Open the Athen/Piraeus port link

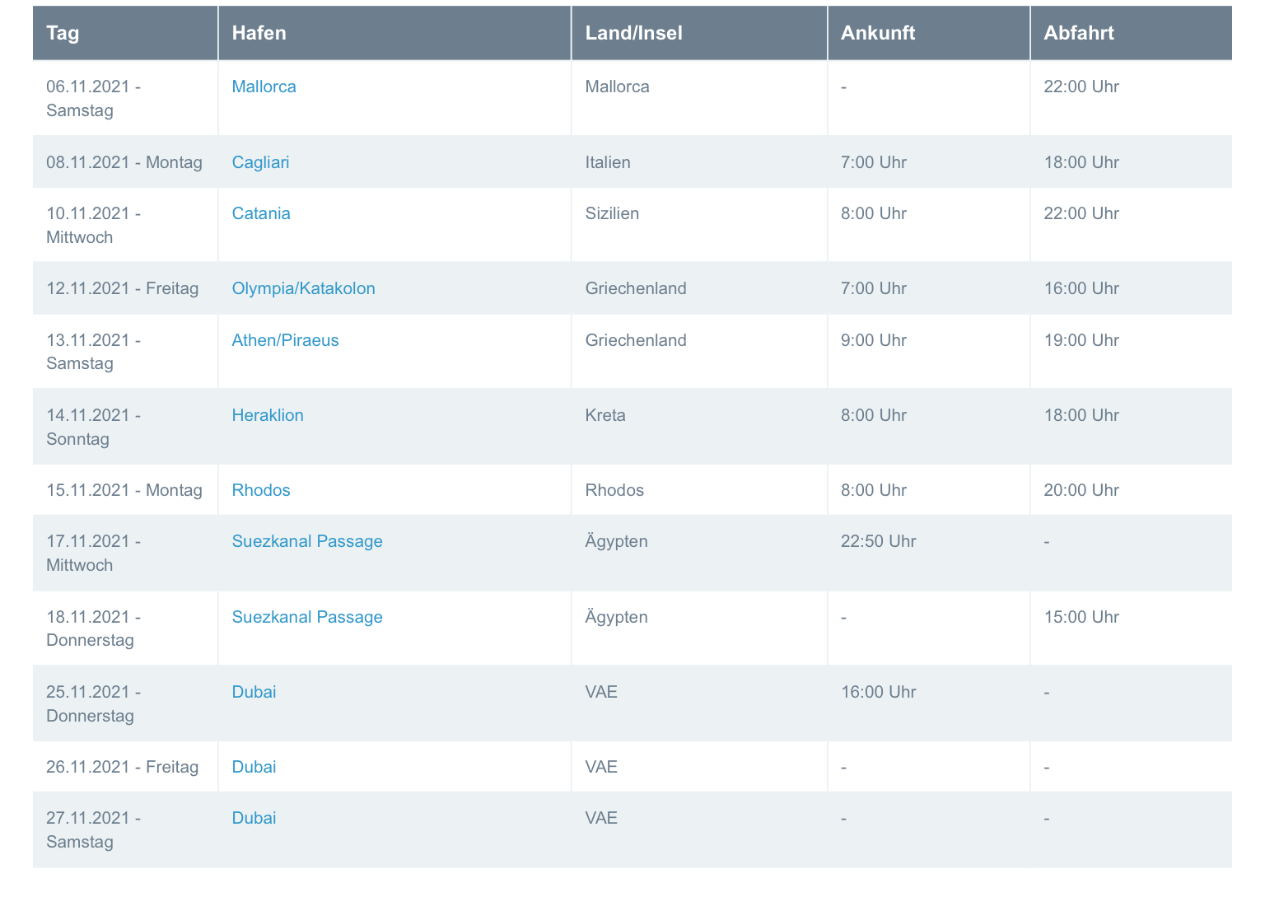[285, 340]
